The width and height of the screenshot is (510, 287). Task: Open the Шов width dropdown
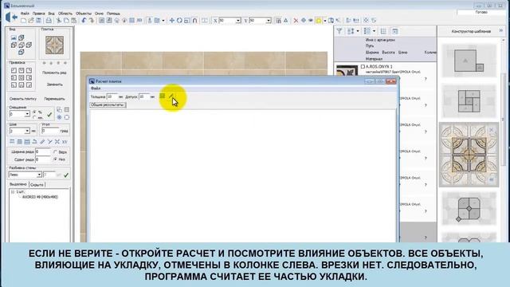click(x=27, y=131)
